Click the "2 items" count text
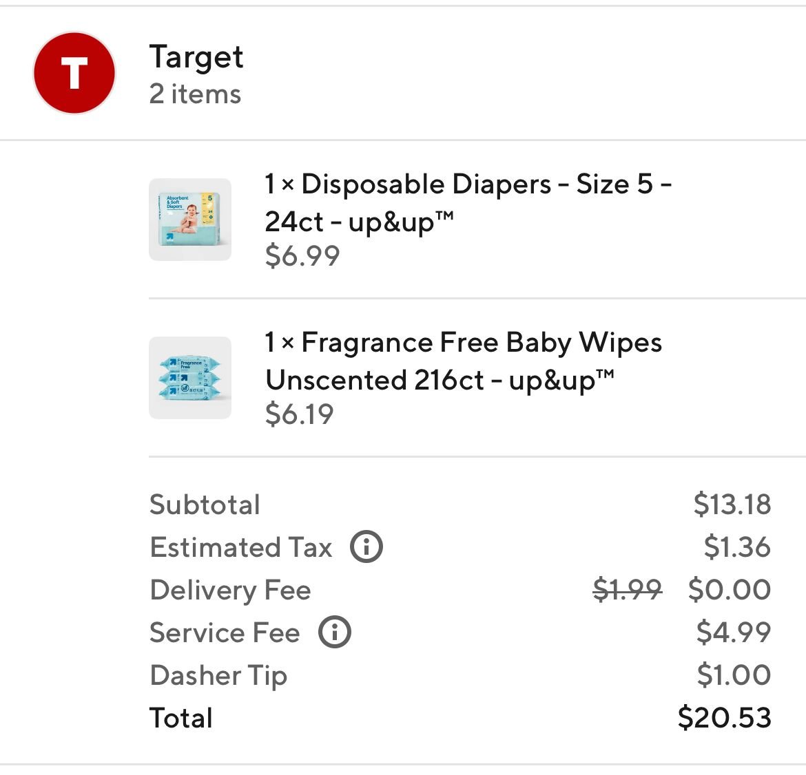 tap(195, 94)
